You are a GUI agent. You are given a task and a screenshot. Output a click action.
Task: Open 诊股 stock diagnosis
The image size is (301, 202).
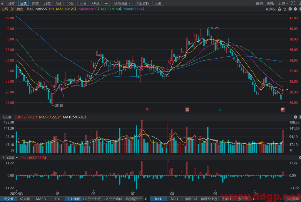tap(158, 3)
